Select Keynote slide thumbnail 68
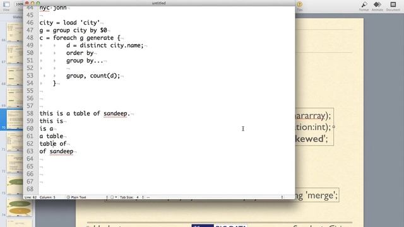 (15, 76)
